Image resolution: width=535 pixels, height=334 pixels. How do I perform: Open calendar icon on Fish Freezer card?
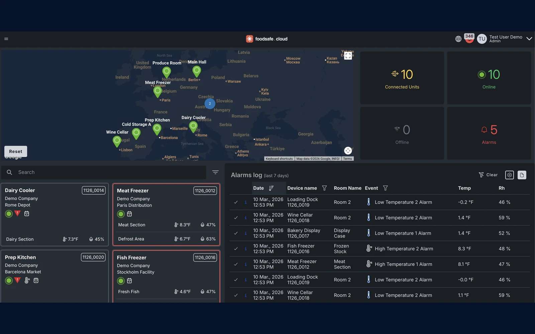pos(129,281)
